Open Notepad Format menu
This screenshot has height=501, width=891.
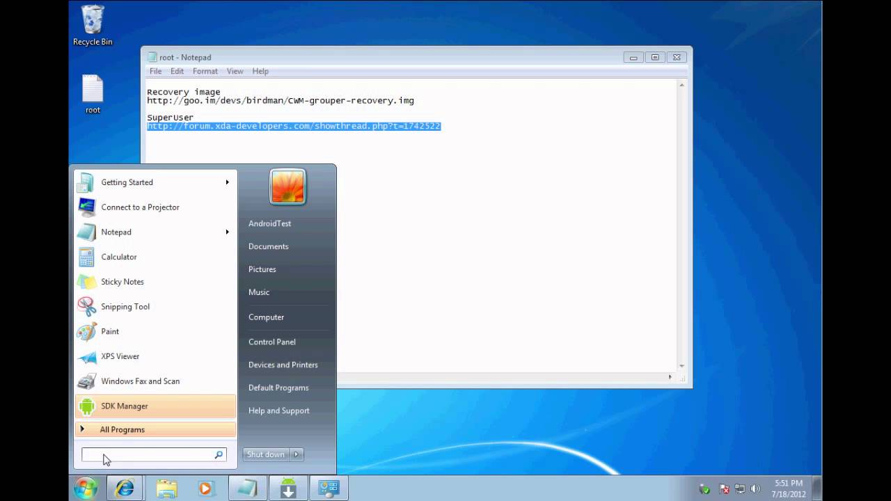(205, 71)
